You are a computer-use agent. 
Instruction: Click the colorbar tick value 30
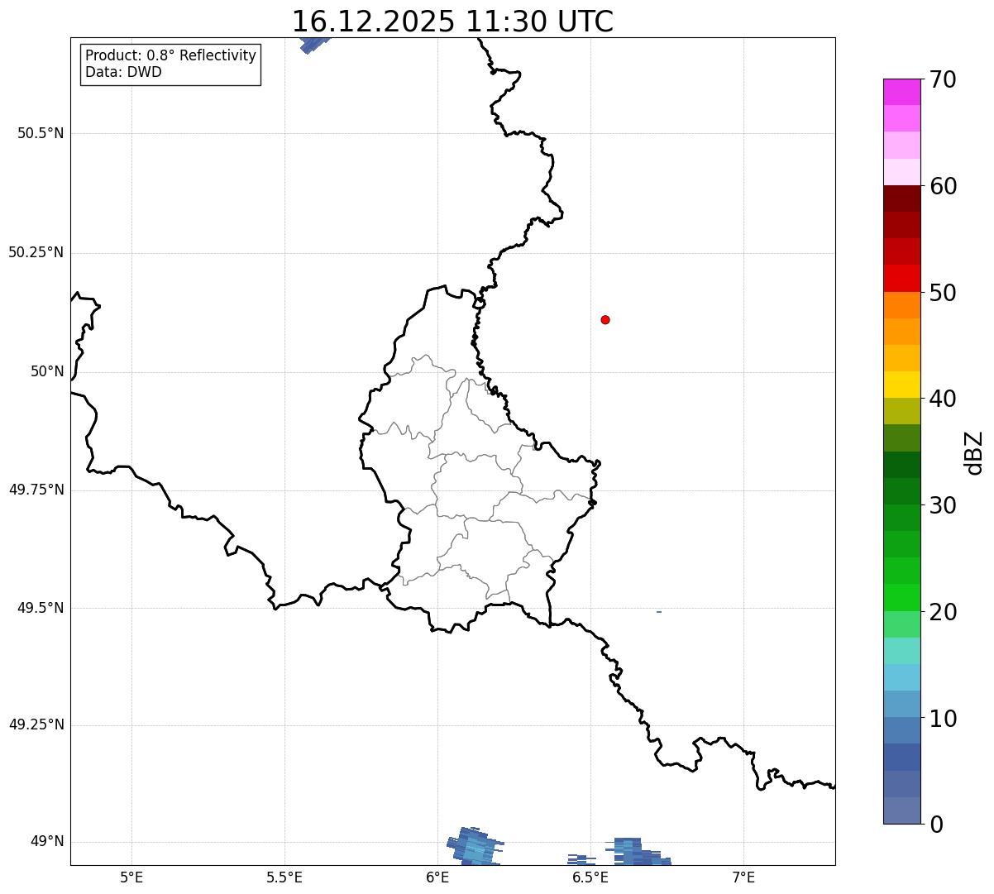pos(943,505)
